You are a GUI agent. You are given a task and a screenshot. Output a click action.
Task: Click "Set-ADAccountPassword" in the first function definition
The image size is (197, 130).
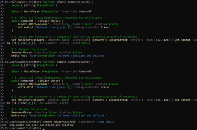(x=28, y=40)
